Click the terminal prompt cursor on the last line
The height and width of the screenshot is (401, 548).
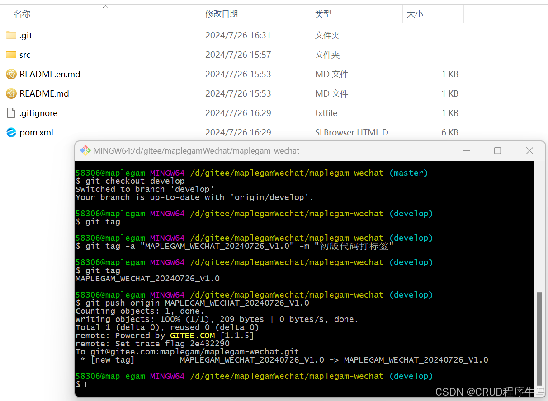pyautogui.click(x=85, y=384)
